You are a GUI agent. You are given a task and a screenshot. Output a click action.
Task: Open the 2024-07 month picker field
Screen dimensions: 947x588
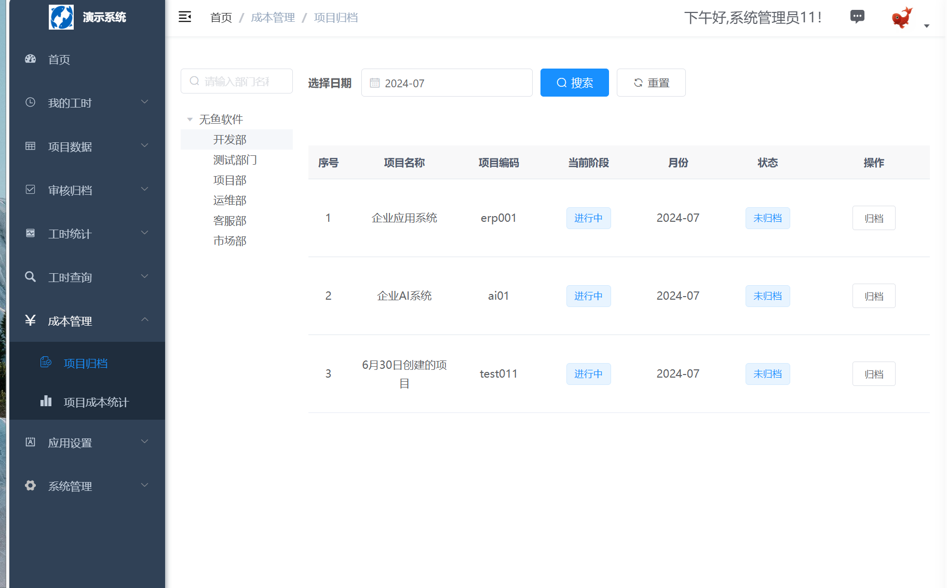pyautogui.click(x=447, y=83)
